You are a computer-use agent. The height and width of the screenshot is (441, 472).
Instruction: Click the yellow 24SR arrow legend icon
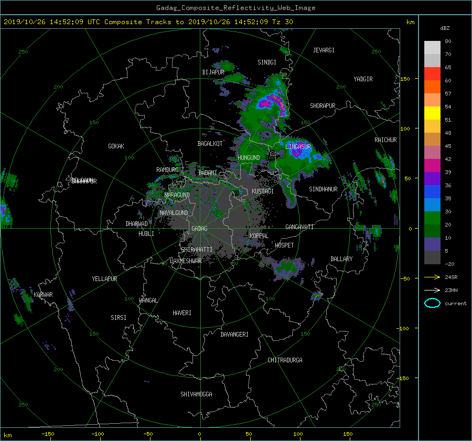[x=432, y=277]
